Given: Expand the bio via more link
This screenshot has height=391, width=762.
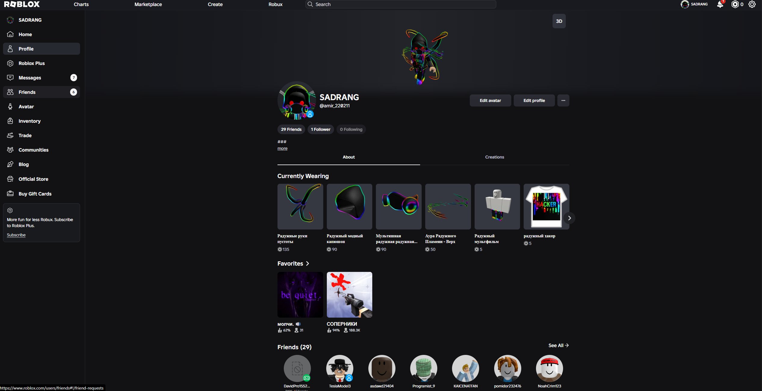Looking at the screenshot, I should 282,148.
